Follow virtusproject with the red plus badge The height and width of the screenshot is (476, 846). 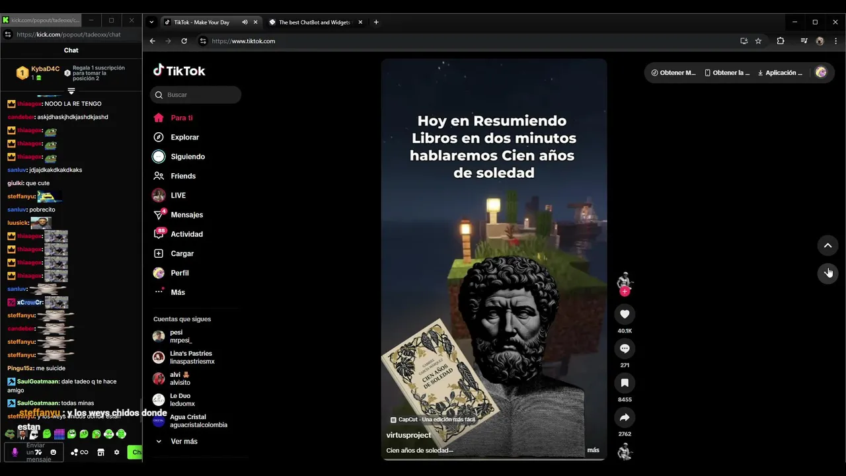coord(625,292)
